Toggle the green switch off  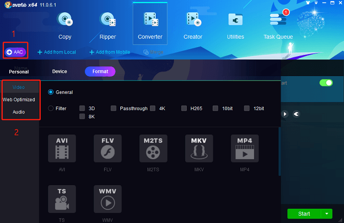click(x=326, y=83)
